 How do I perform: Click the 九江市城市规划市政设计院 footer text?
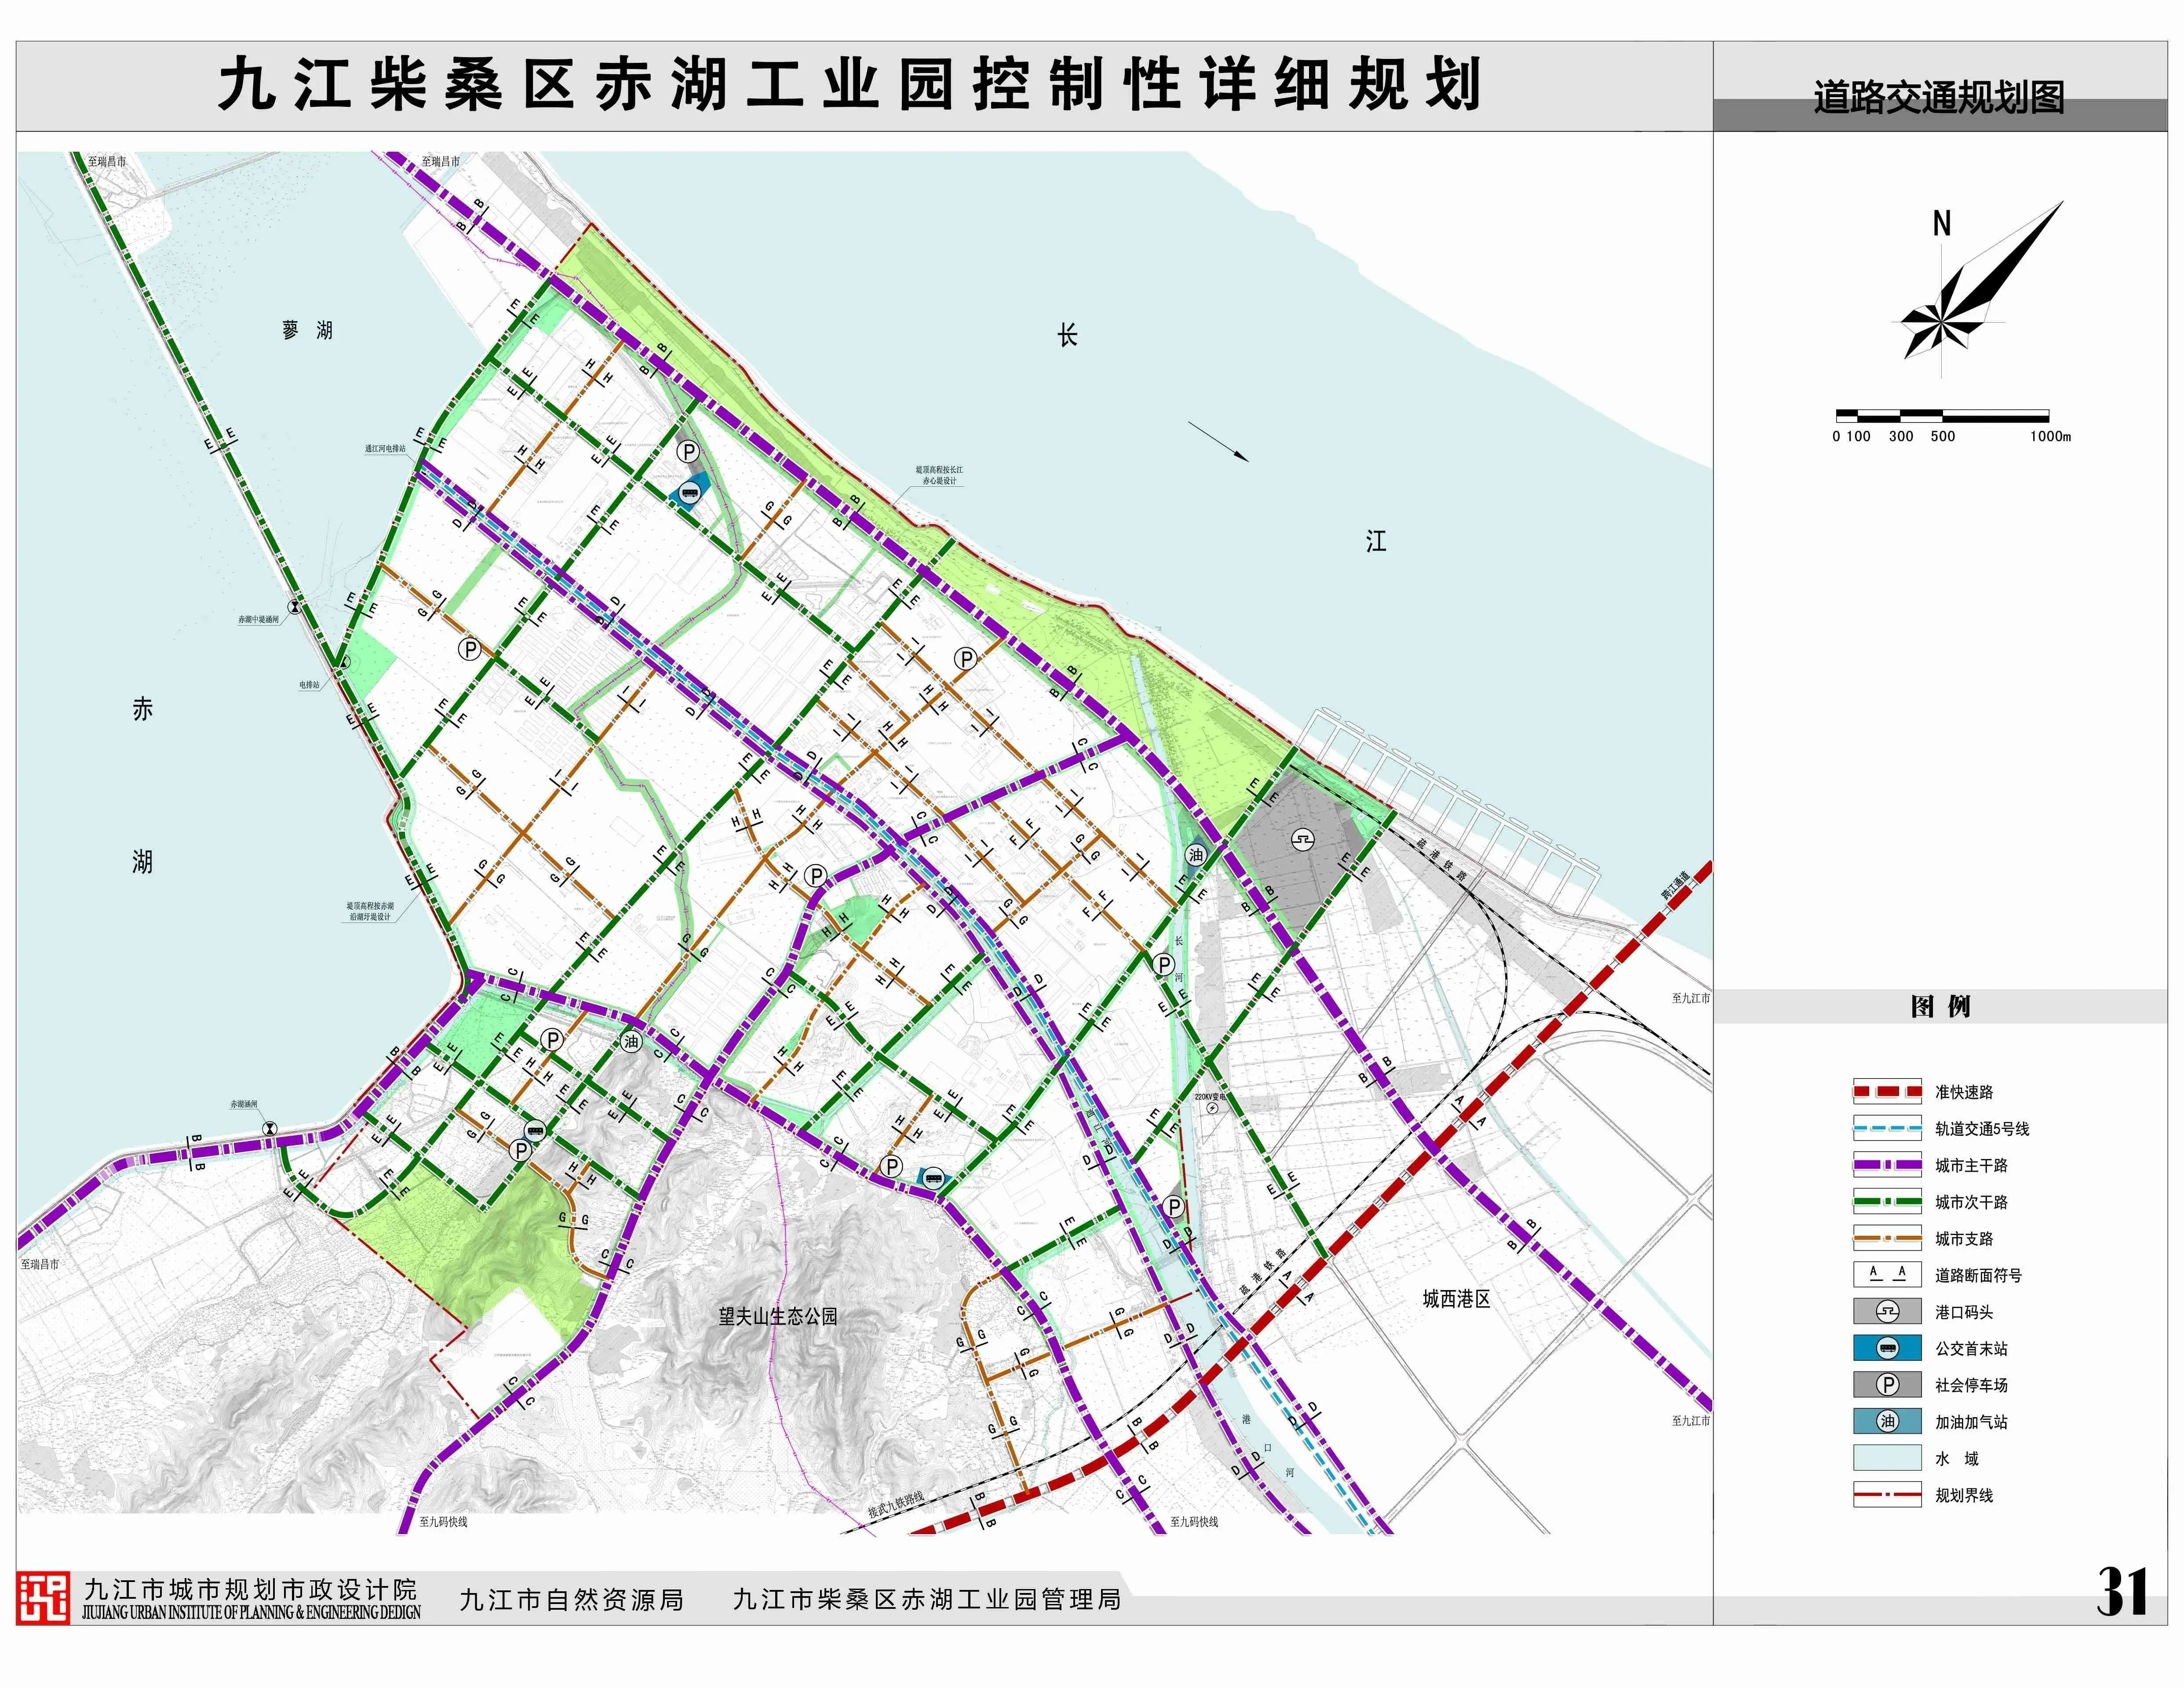(250, 1590)
